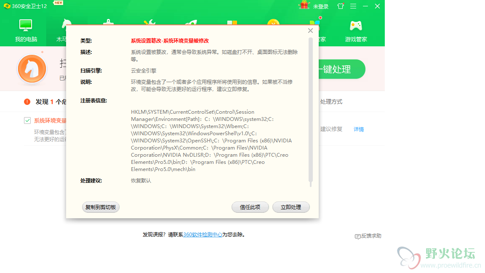Click the 恢复默认 suggestion text
485x273 pixels.
coord(141,180)
